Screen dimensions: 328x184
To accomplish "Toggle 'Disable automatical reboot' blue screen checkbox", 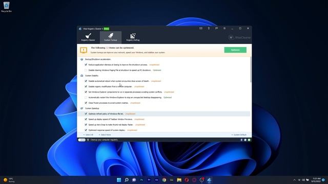I will tap(86, 81).
